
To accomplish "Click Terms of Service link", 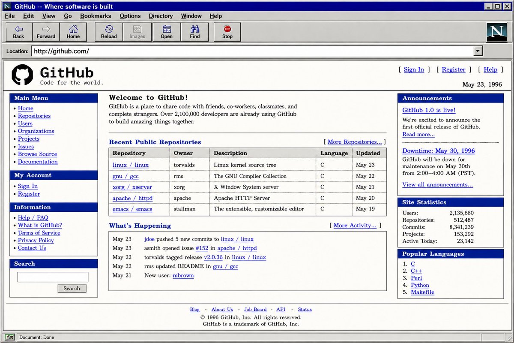I will [39, 233].
